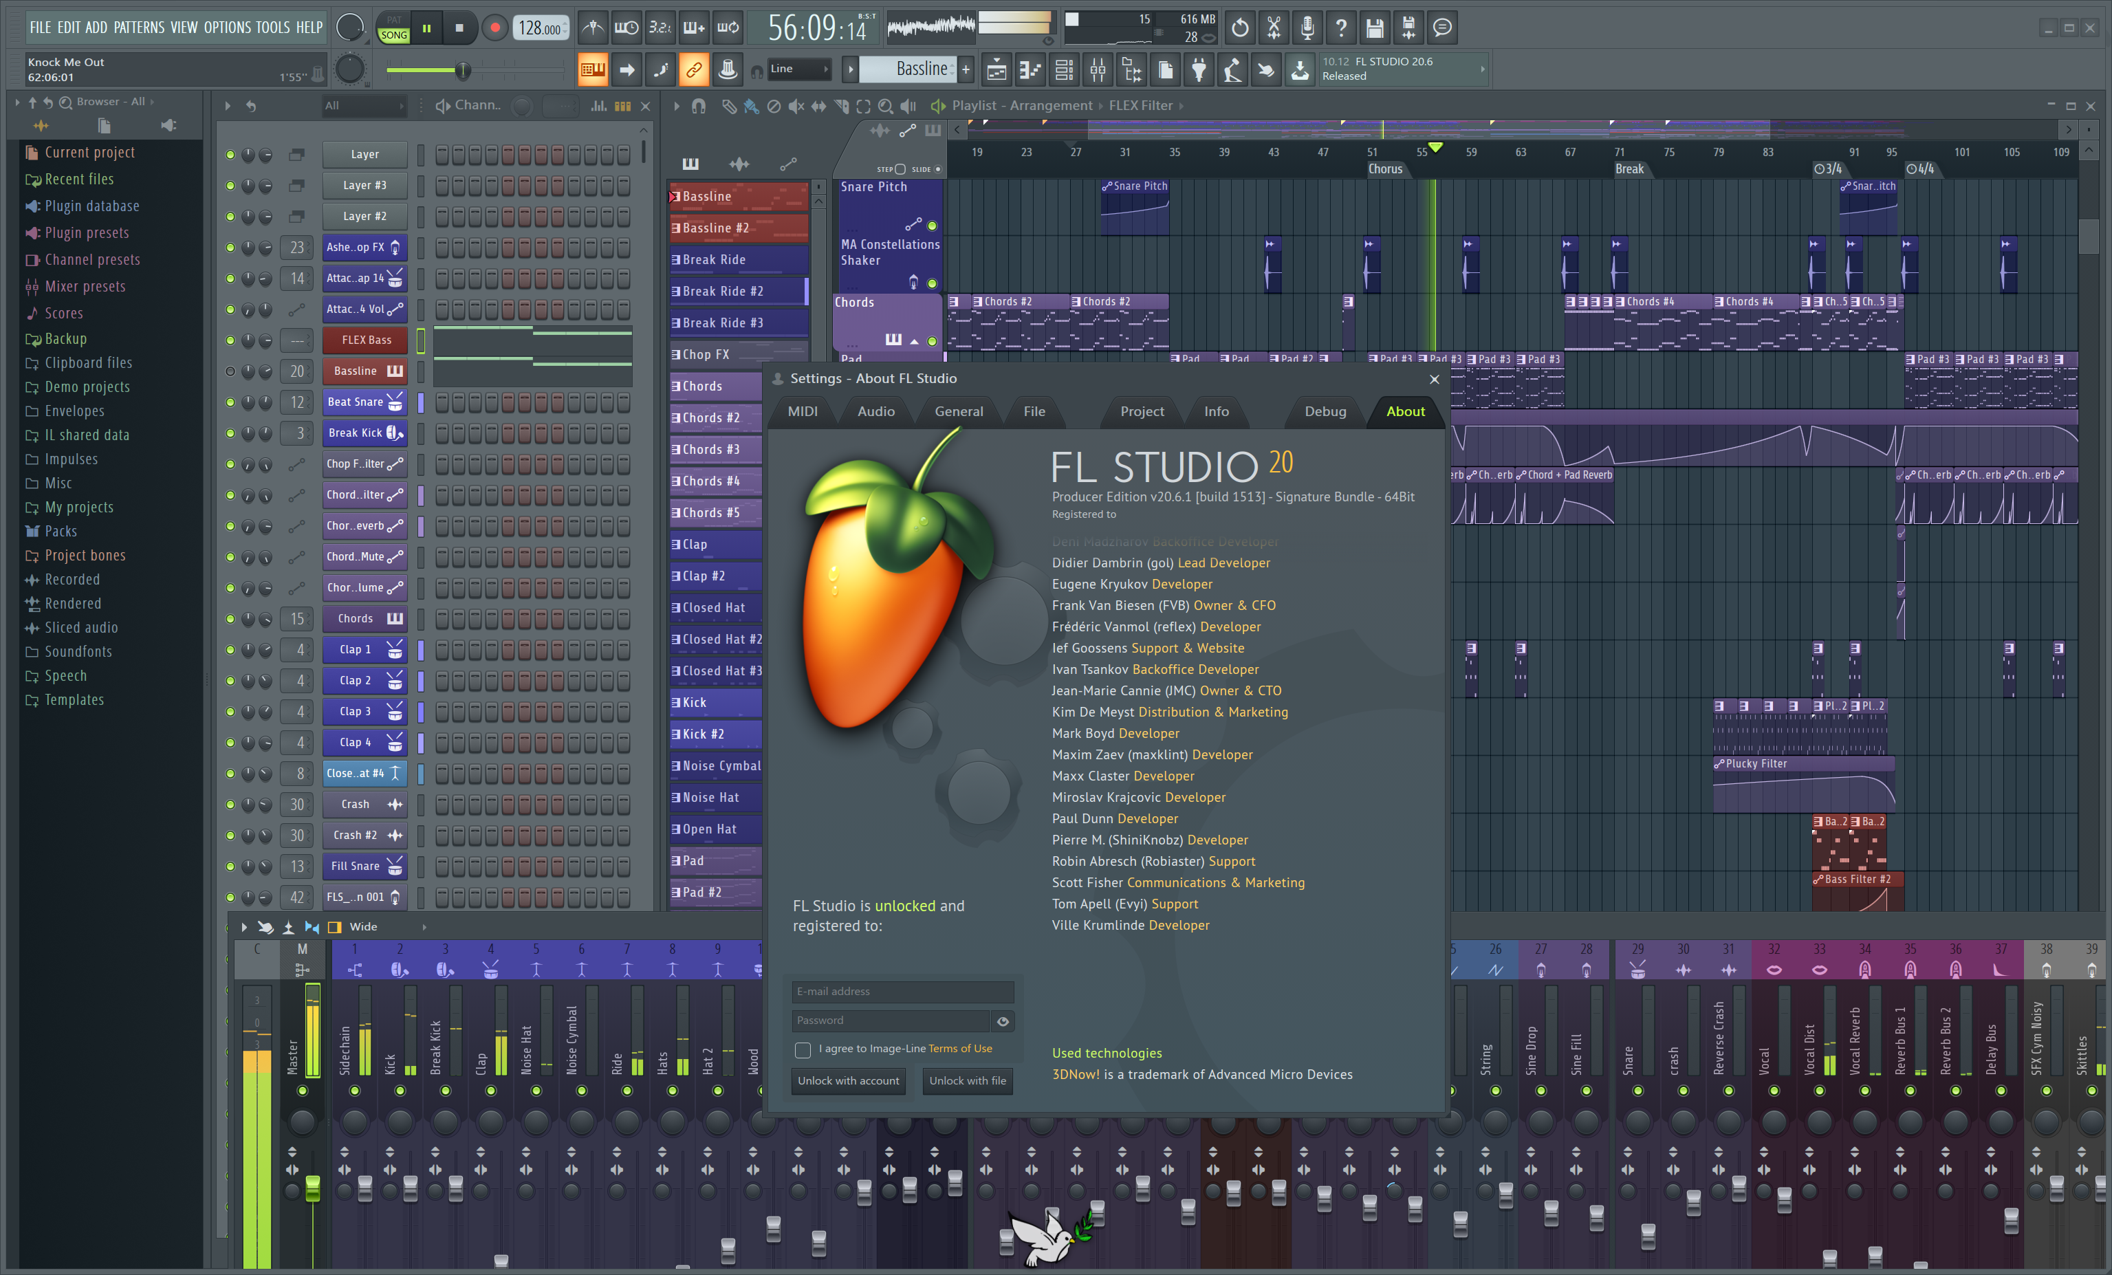Pause playback with the pause button

point(427,28)
